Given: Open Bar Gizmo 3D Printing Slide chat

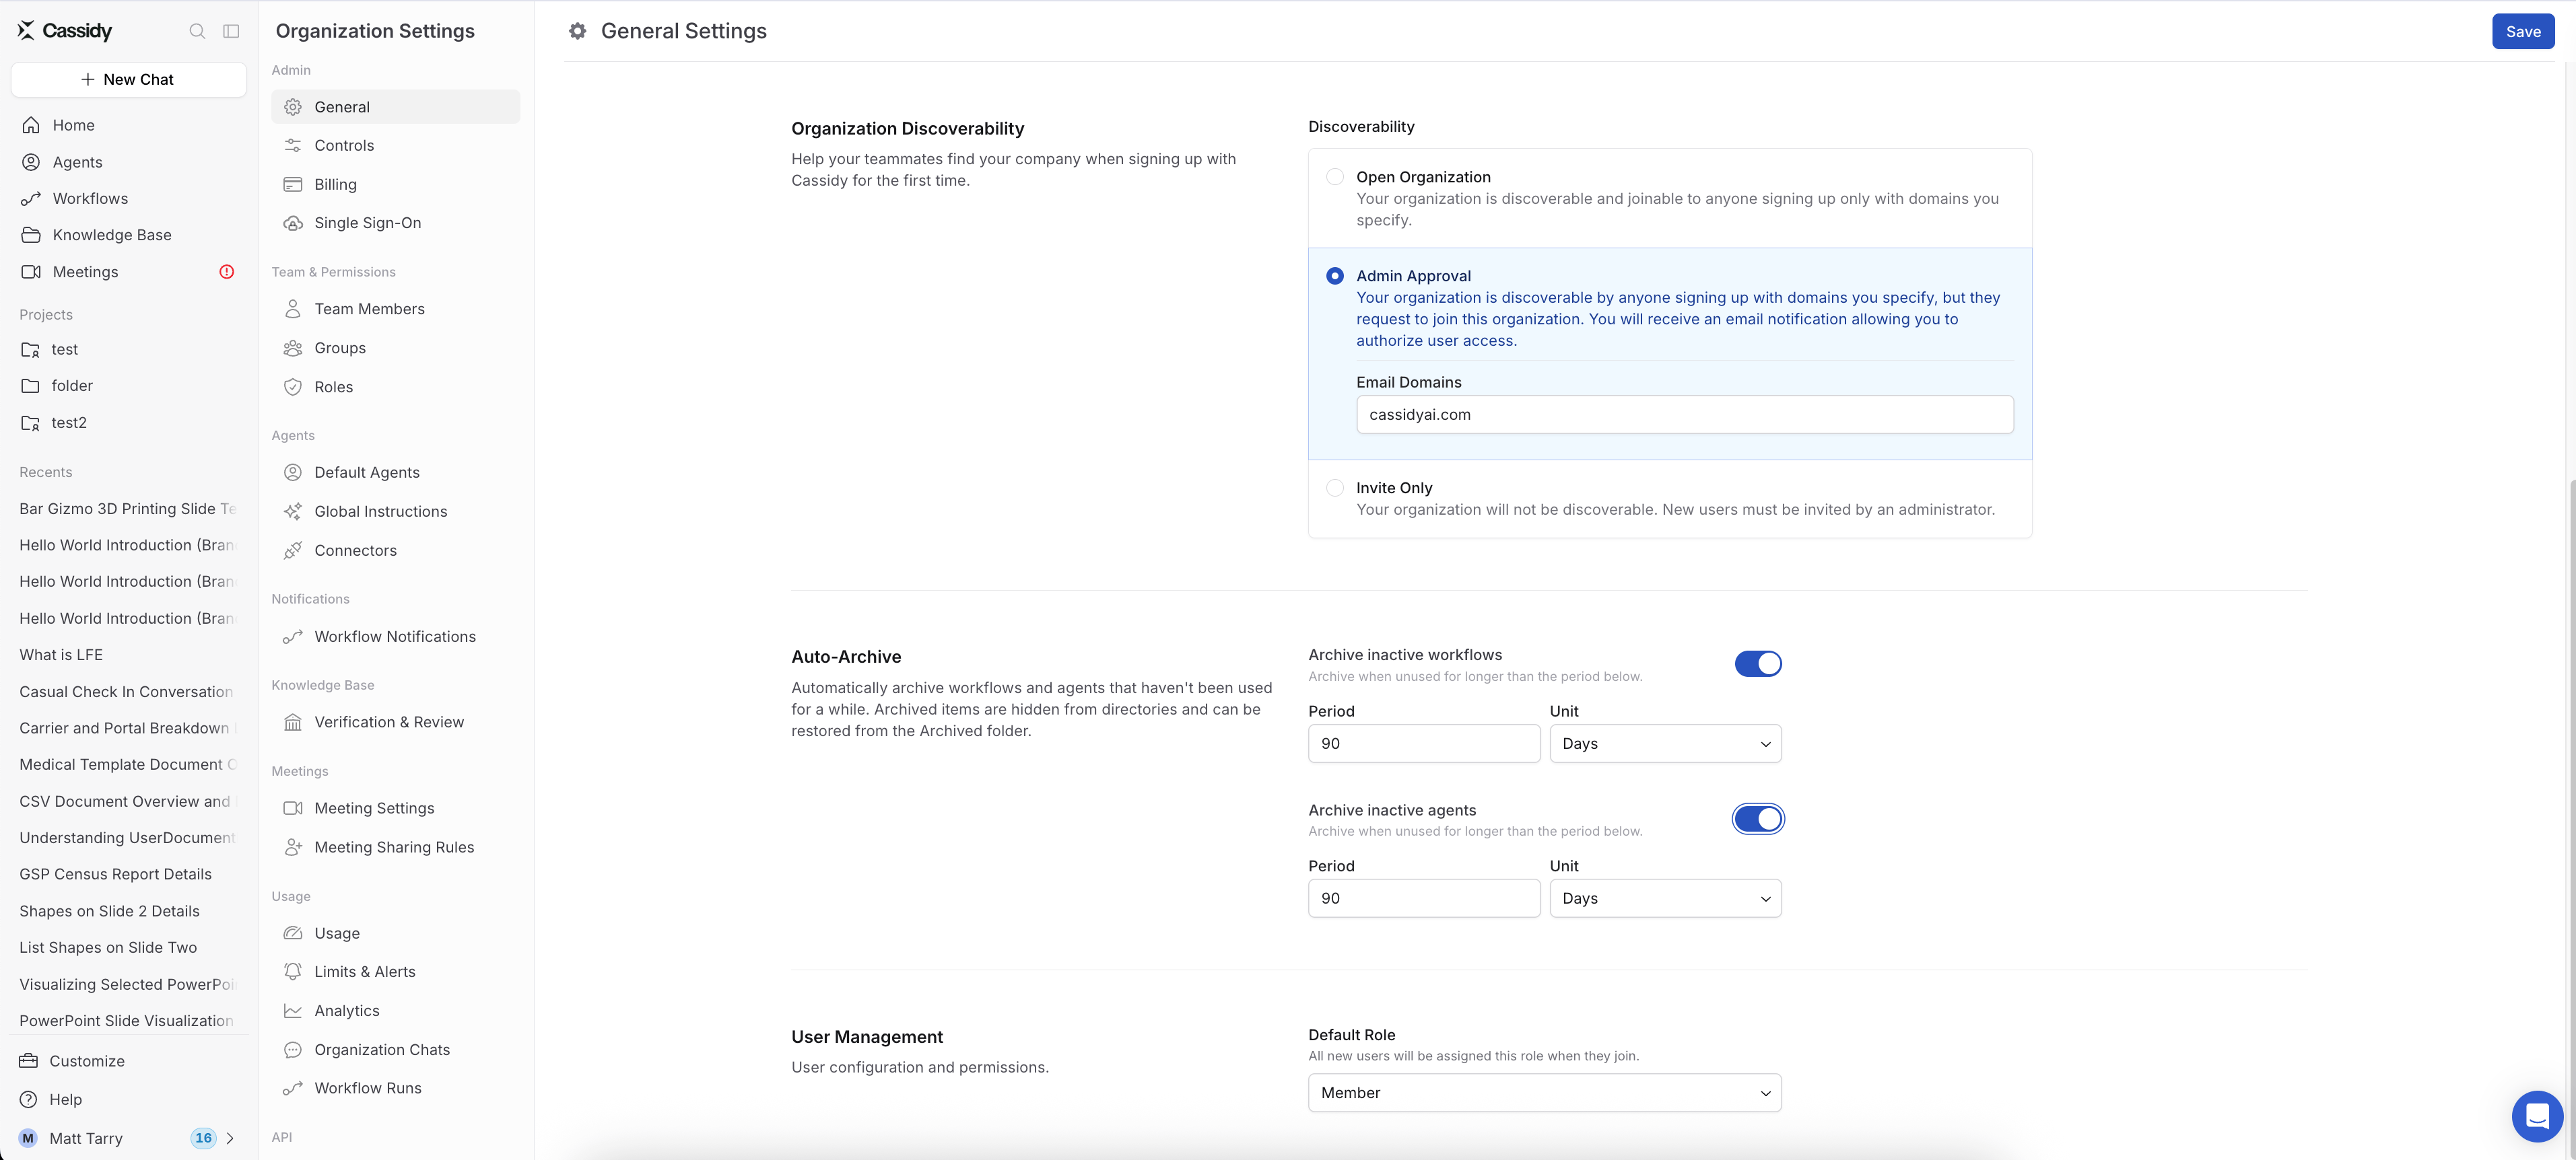Looking at the screenshot, I should click(128, 509).
